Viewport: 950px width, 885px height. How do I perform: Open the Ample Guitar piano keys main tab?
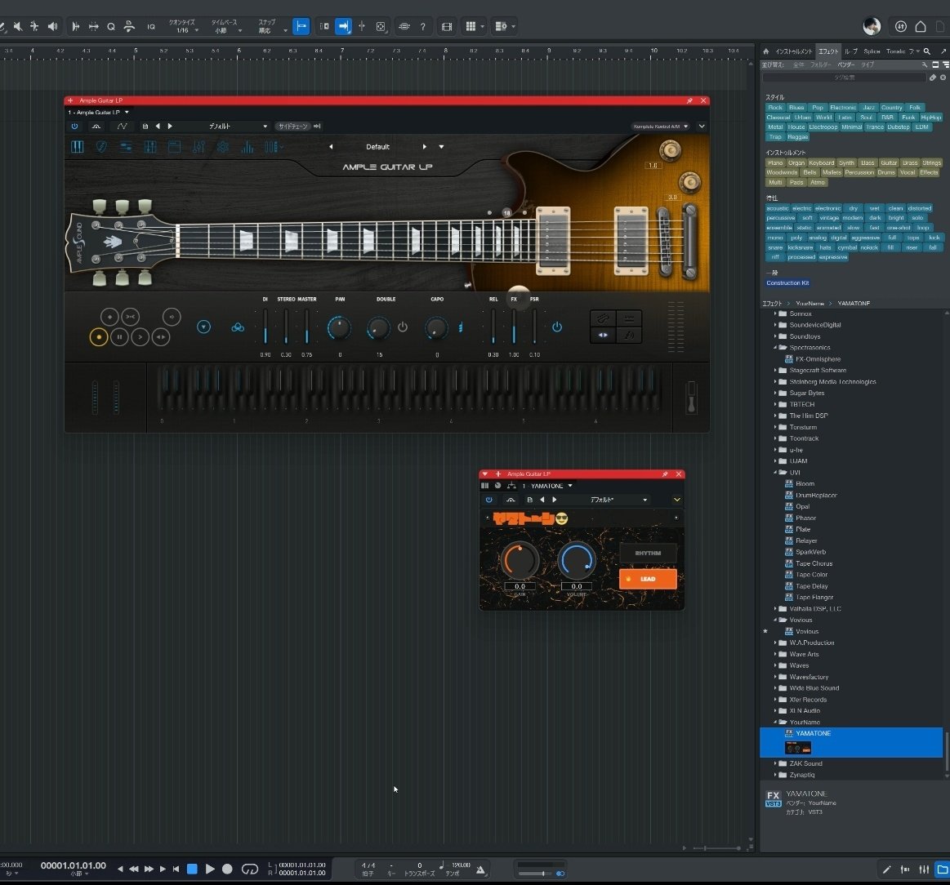pos(78,147)
